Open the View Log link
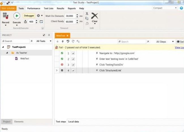 [x=179, y=48]
